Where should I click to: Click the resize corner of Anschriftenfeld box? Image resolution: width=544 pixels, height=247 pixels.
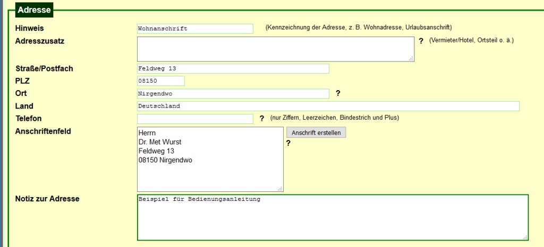[x=280, y=188]
